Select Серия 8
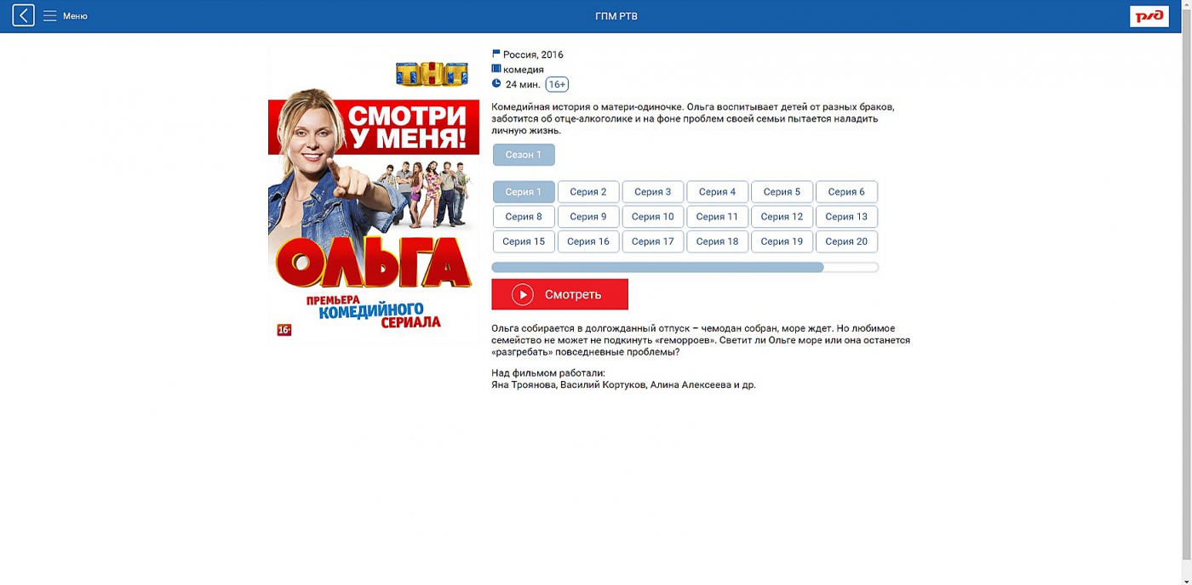The height and width of the screenshot is (585, 1192). (524, 217)
